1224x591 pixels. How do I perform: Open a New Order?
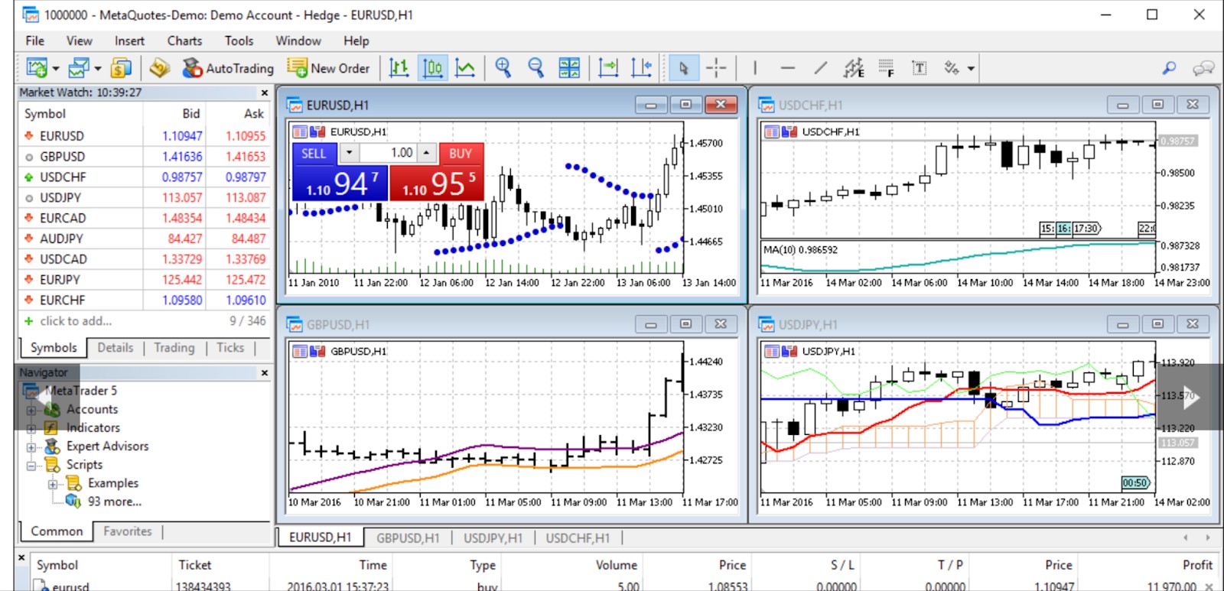point(328,68)
